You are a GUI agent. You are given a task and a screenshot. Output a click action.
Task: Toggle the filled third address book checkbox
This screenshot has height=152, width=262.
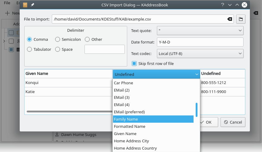click(11, 50)
